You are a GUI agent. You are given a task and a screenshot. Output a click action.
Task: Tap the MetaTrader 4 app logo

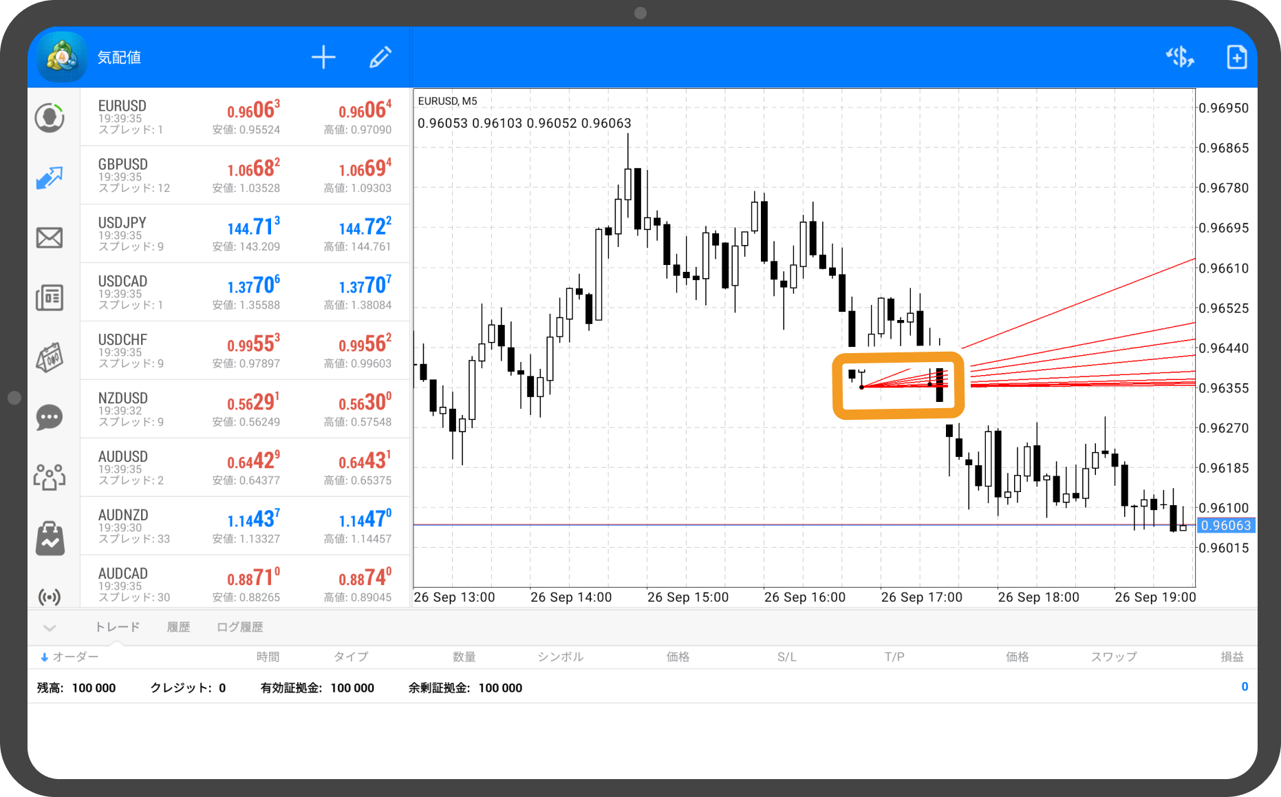click(62, 57)
